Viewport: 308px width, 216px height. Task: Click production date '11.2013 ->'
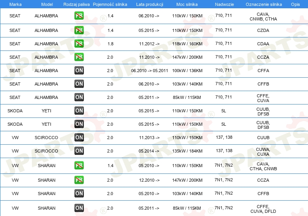click(149, 138)
